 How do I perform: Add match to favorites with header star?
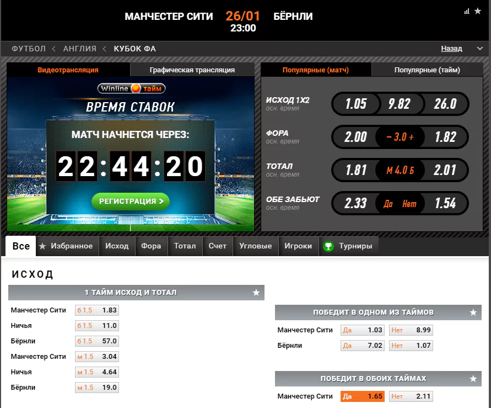coord(478,11)
